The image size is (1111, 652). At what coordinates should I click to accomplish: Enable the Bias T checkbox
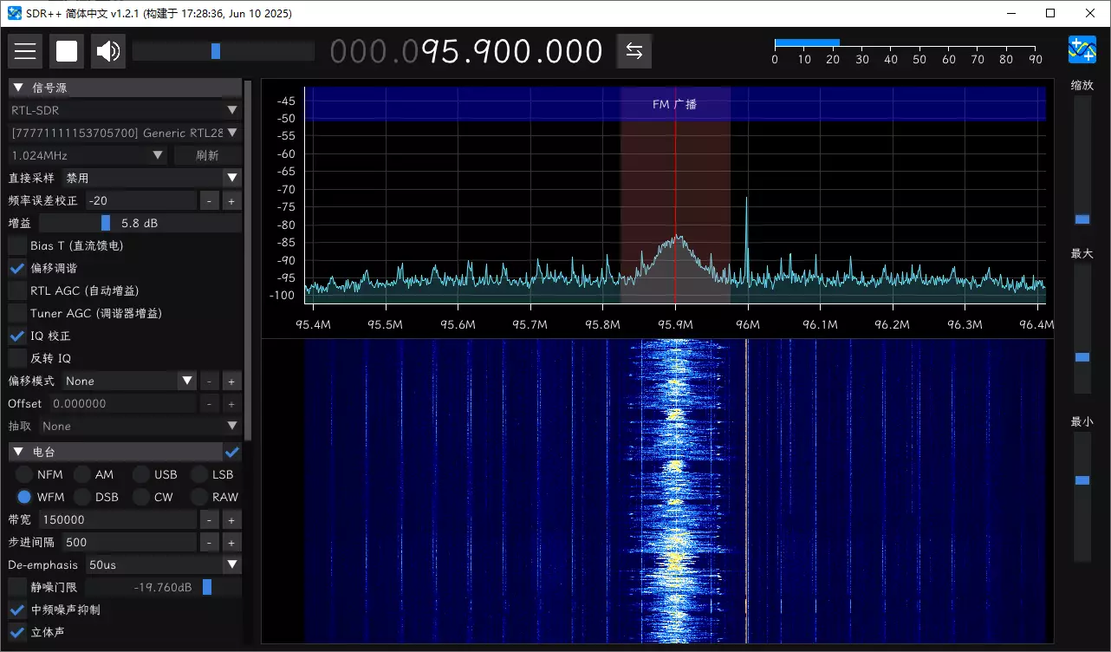pos(17,245)
